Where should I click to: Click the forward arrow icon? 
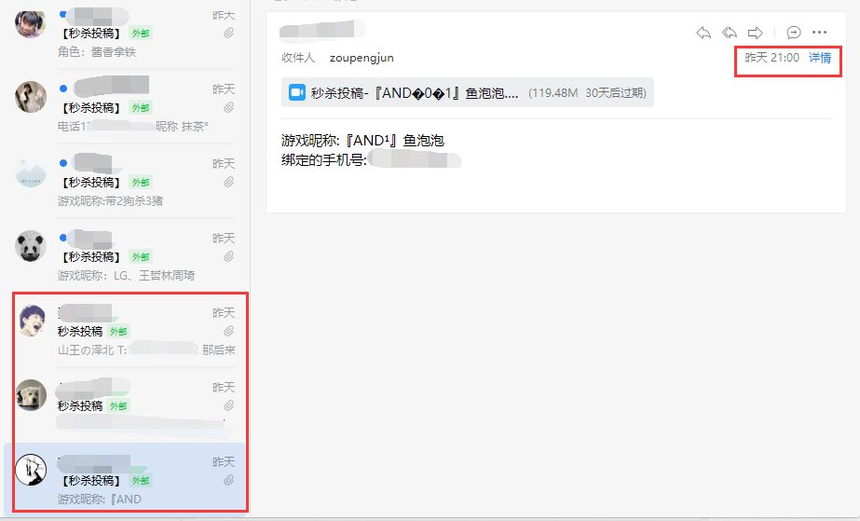pyautogui.click(x=756, y=33)
